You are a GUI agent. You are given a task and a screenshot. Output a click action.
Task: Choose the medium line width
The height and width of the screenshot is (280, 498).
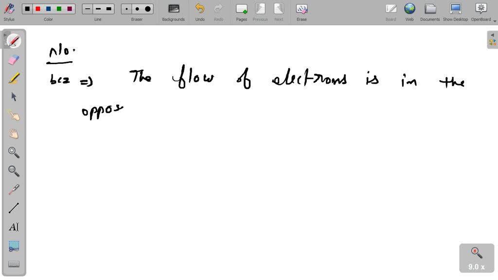98,9
